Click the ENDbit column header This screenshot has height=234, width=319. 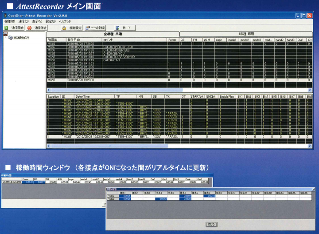point(211,97)
